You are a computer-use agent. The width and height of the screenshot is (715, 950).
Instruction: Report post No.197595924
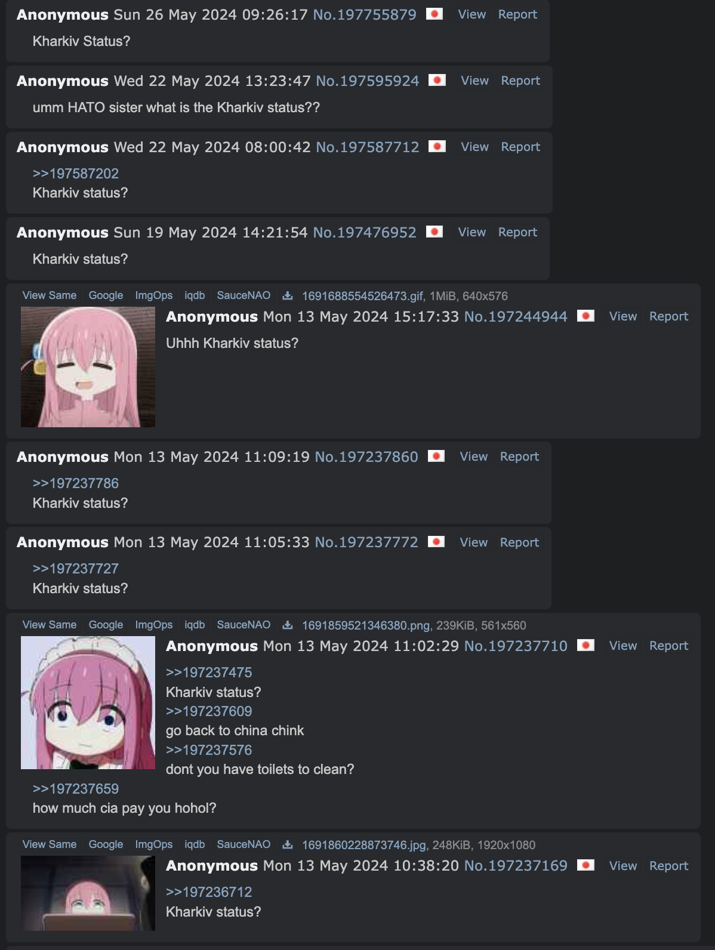[x=520, y=81]
